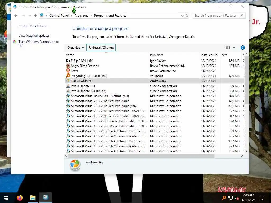This screenshot has height=203, width=271.
Task: Click the Everything magnifier icon in list
Action: pyautogui.click(x=68, y=76)
